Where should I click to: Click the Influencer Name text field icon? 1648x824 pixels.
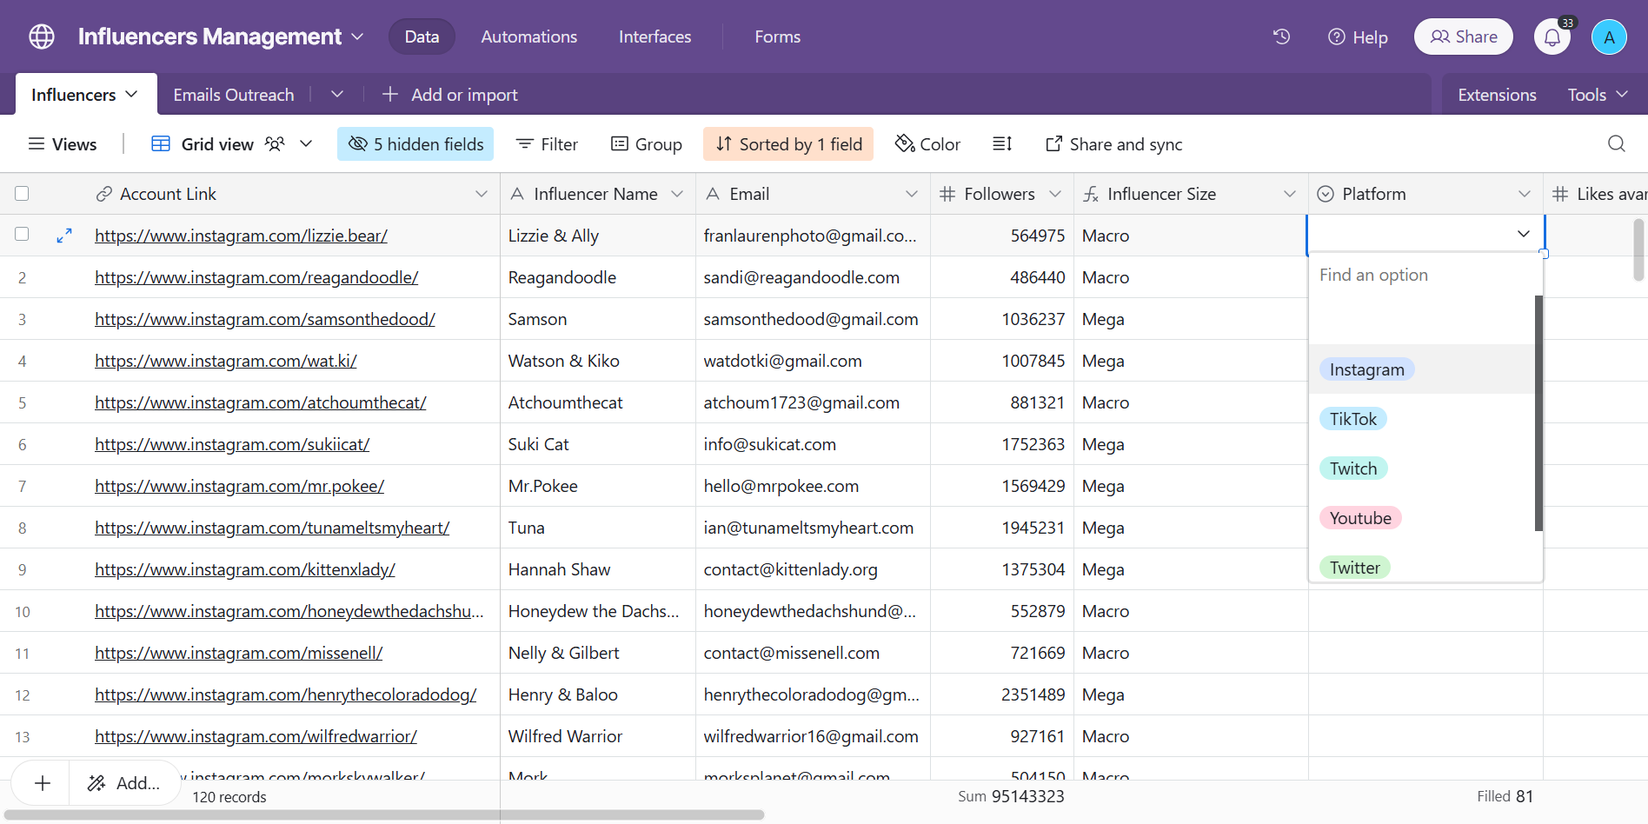pyautogui.click(x=517, y=194)
